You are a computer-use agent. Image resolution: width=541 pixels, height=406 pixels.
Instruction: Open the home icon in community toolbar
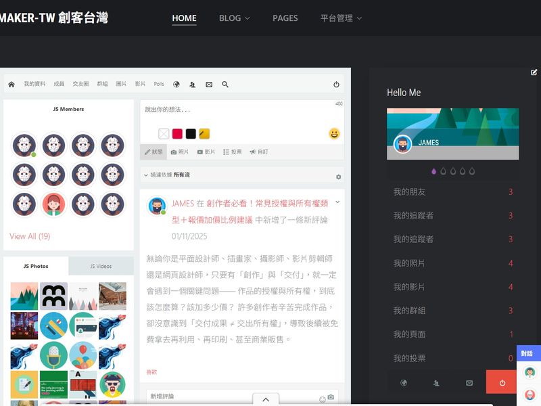click(x=11, y=84)
